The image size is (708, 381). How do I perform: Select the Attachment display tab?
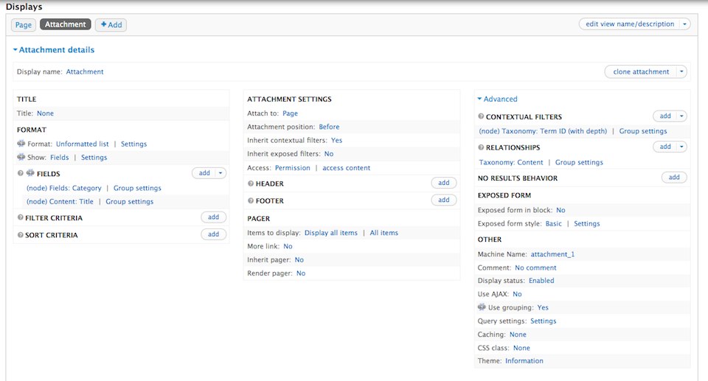(x=65, y=24)
